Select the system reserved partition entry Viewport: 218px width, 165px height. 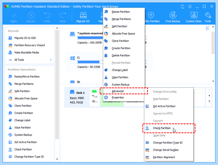click(84, 38)
